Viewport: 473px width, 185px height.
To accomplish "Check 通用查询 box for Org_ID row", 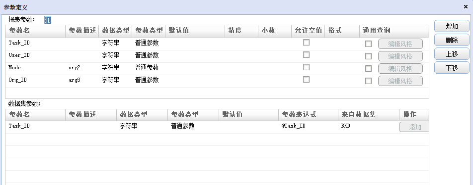I will pos(368,81).
